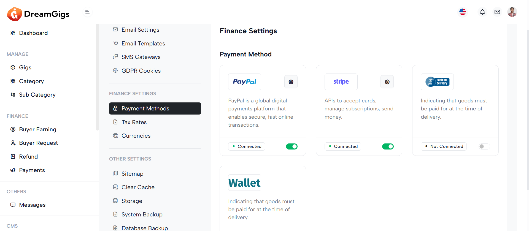Open the Dashboard link in sidebar

coord(33,33)
